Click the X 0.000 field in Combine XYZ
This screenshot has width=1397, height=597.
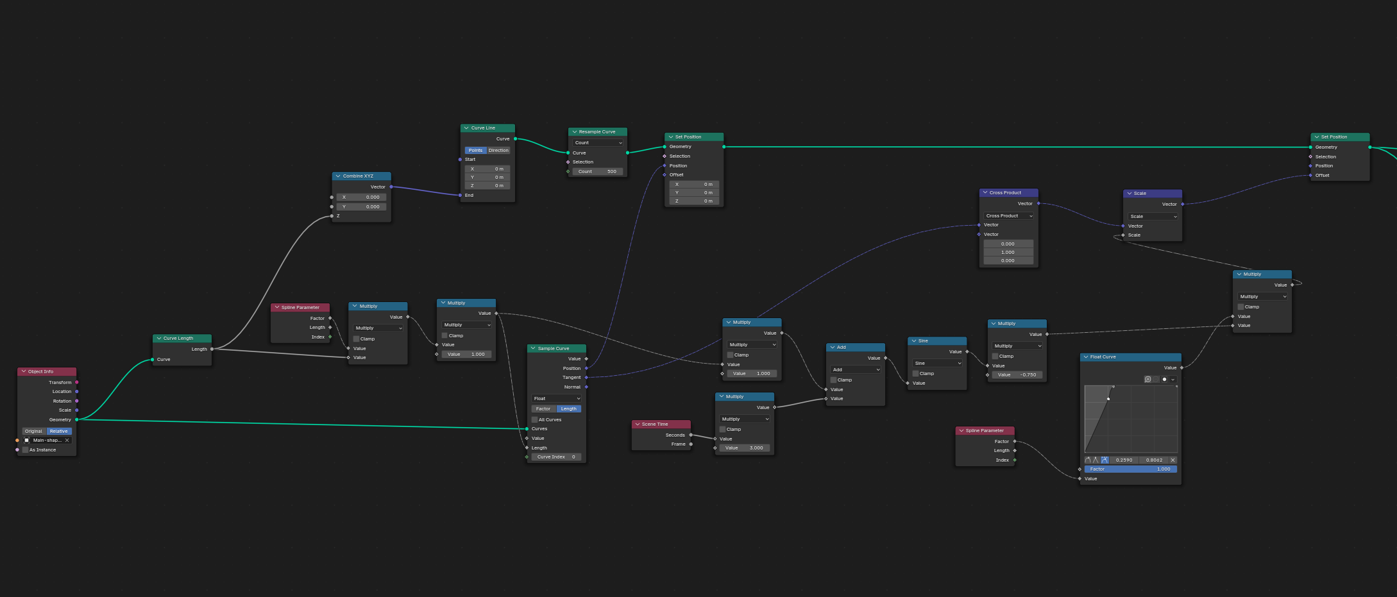click(361, 197)
